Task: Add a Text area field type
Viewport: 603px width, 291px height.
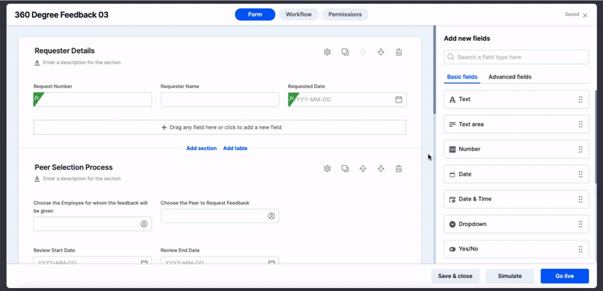Action: 516,124
